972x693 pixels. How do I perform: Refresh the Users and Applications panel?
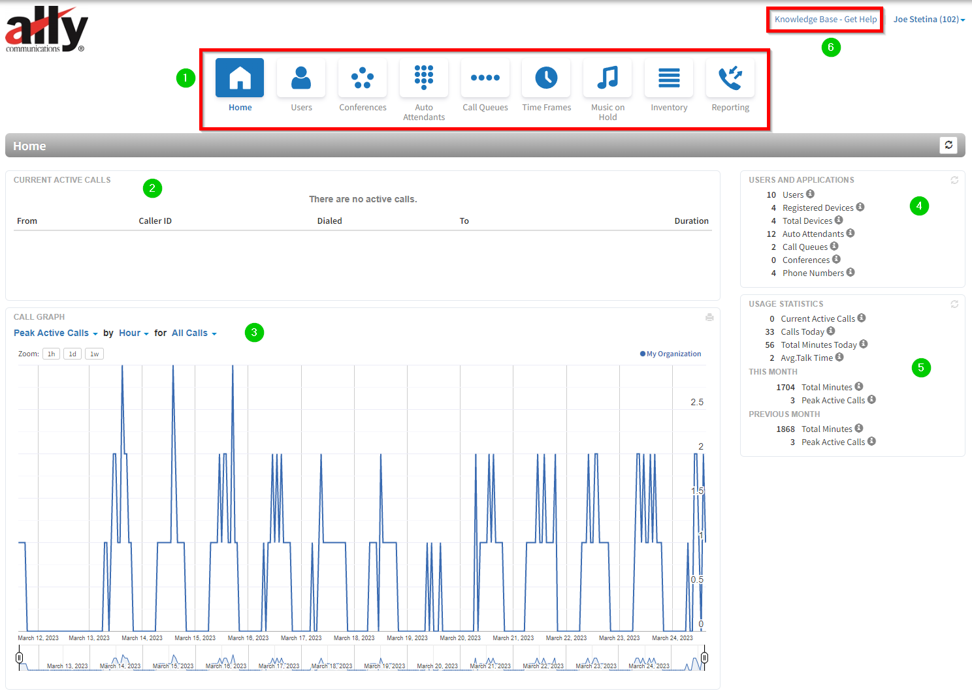[x=954, y=180]
